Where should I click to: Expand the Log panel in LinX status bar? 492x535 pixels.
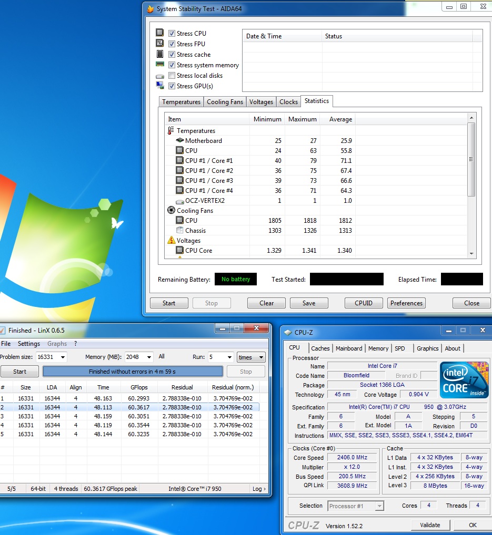pos(259,489)
